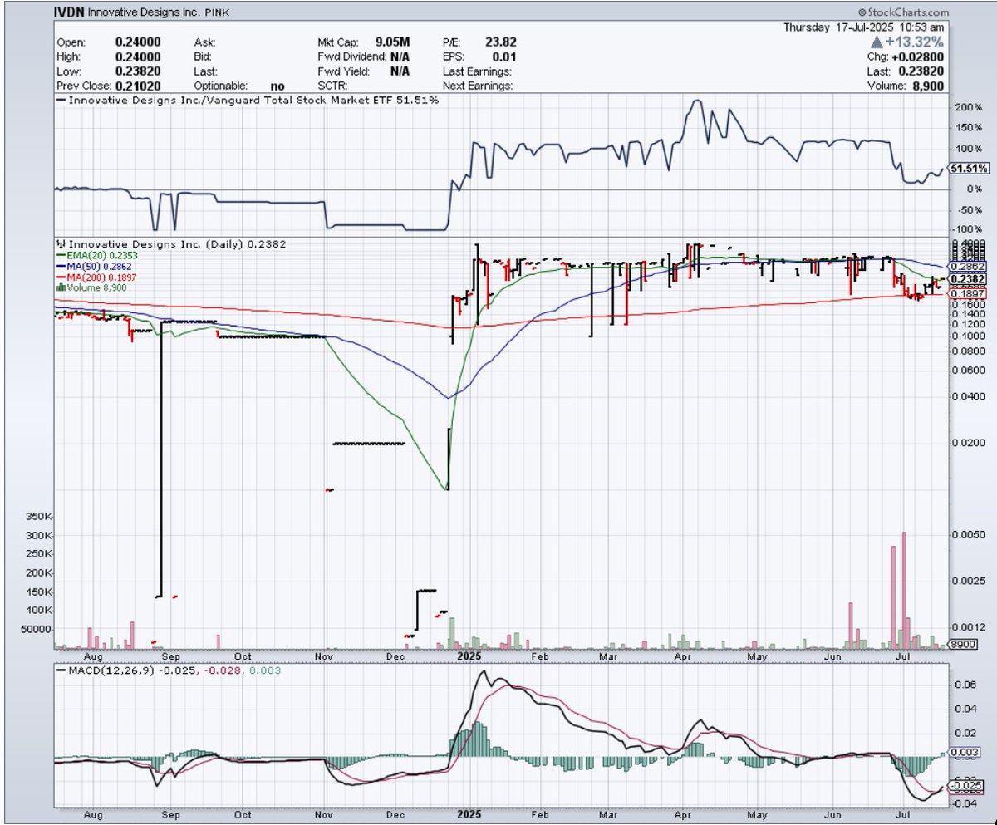Click the P/E value 23.82
This screenshot has width=997, height=825.
(x=503, y=42)
